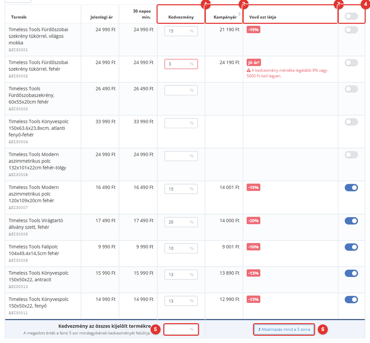Viewport: 370px width, 343px height.
Task: Click campaign price 9 001 Ft
Action: (231, 247)
